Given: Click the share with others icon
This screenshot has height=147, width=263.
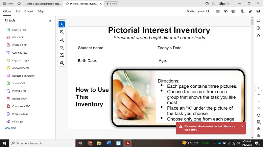Looking at the screenshot, I should pyautogui.click(x=243, y=11).
